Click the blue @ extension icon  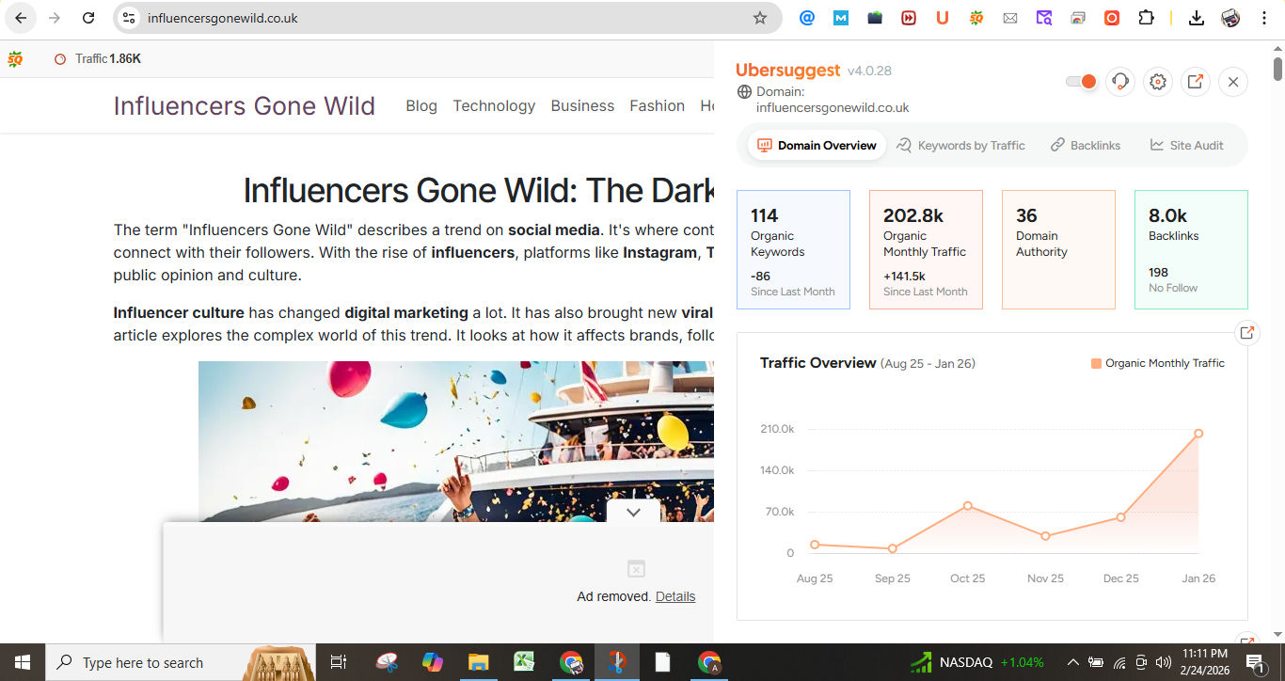point(807,18)
